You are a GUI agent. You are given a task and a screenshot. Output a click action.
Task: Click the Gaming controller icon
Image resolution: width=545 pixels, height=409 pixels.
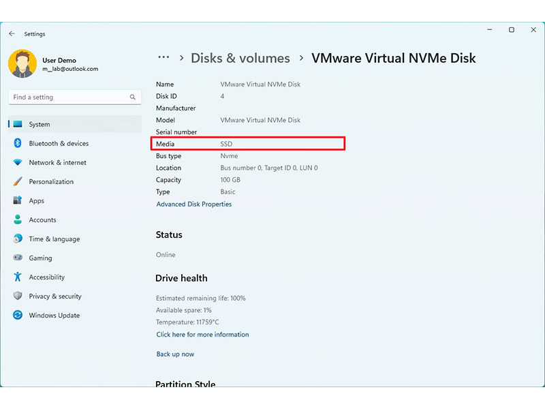[18, 258]
